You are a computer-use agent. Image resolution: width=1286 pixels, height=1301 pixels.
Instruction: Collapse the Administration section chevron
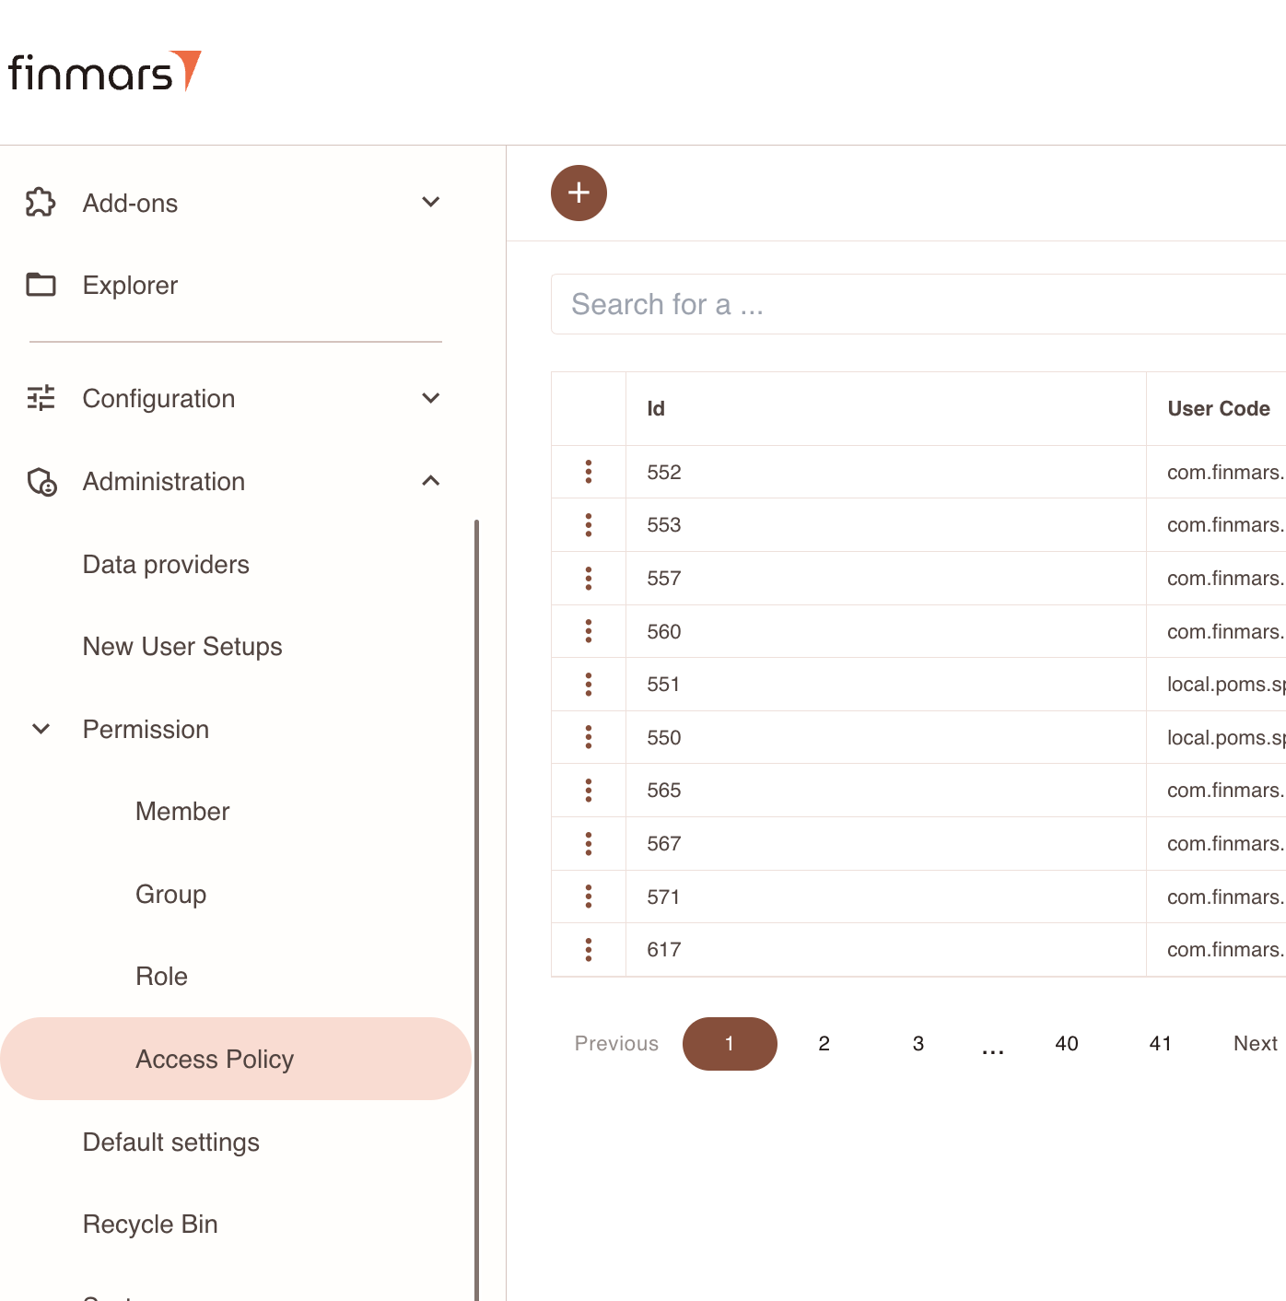point(430,481)
